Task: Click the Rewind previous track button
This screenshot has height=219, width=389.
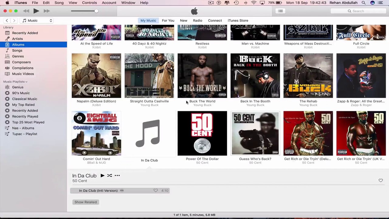Action: [x=26, y=11]
